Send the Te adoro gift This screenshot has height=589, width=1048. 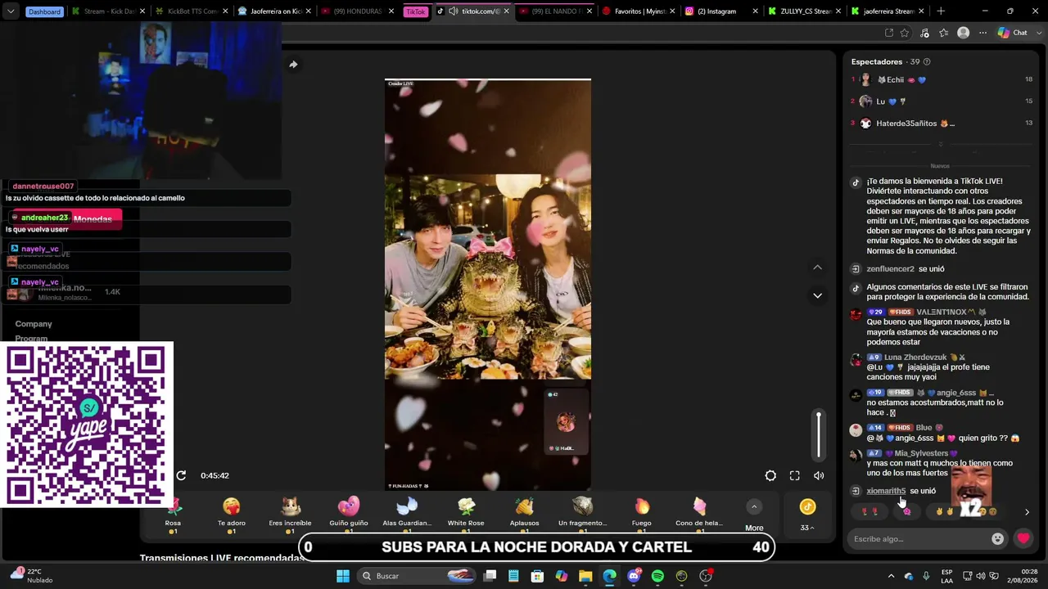click(x=232, y=515)
